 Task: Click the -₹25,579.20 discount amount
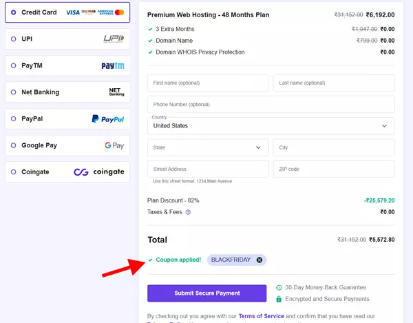click(379, 200)
